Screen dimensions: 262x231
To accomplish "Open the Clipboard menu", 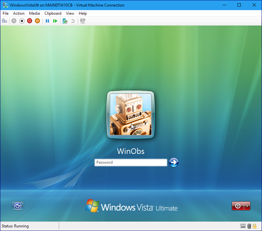I will pyautogui.click(x=53, y=13).
